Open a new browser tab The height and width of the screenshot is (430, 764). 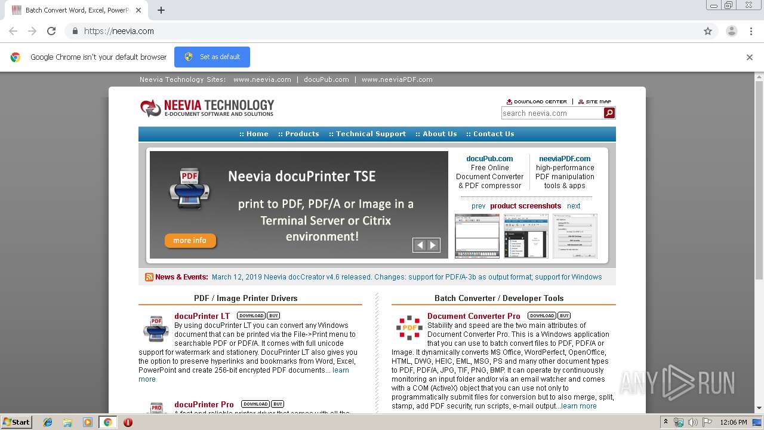click(x=161, y=10)
